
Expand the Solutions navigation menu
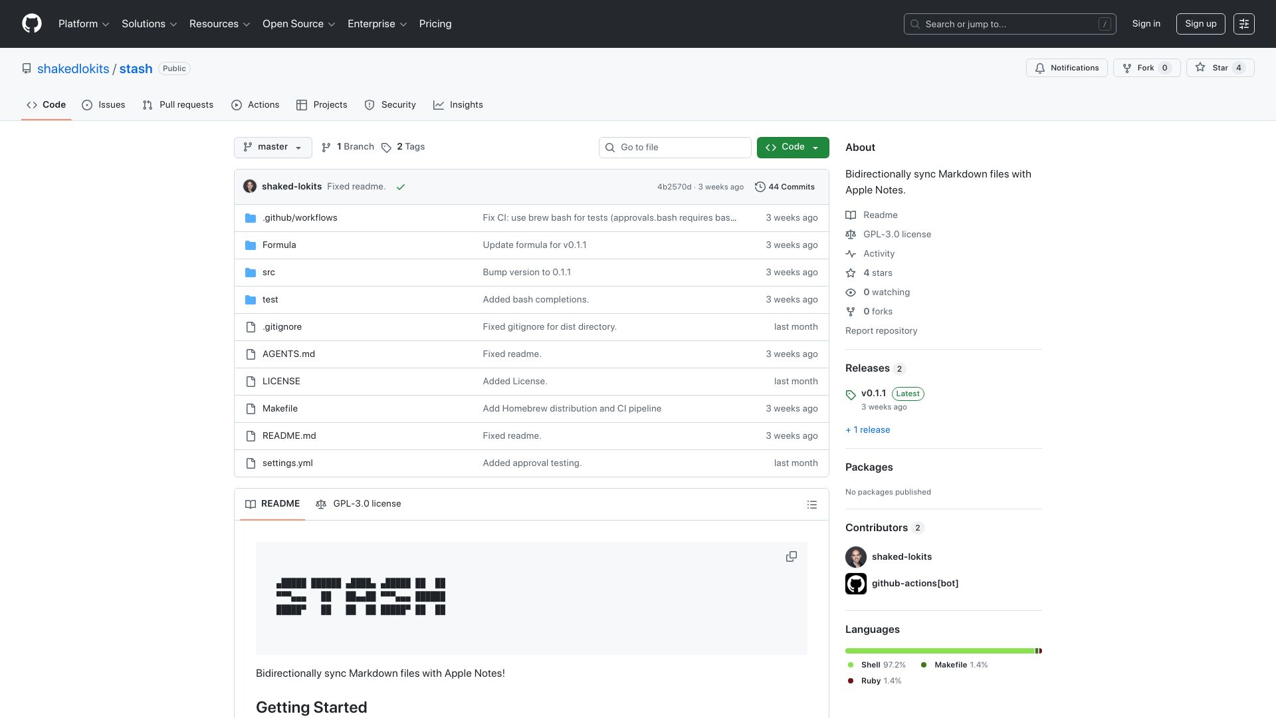point(150,24)
